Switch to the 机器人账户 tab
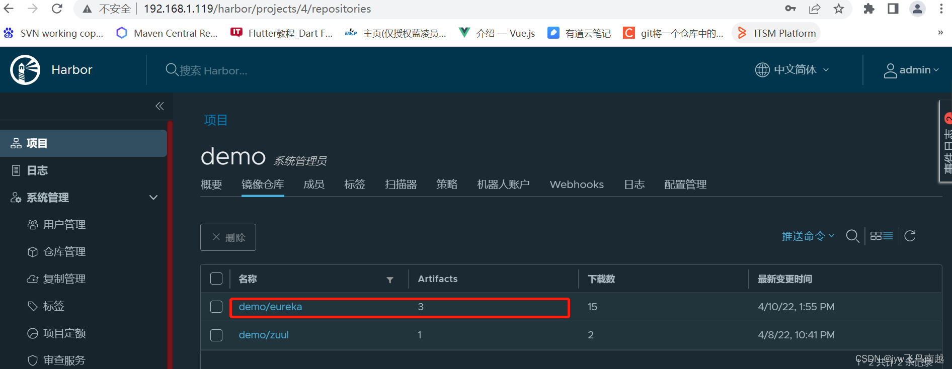This screenshot has width=952, height=369. (x=503, y=185)
